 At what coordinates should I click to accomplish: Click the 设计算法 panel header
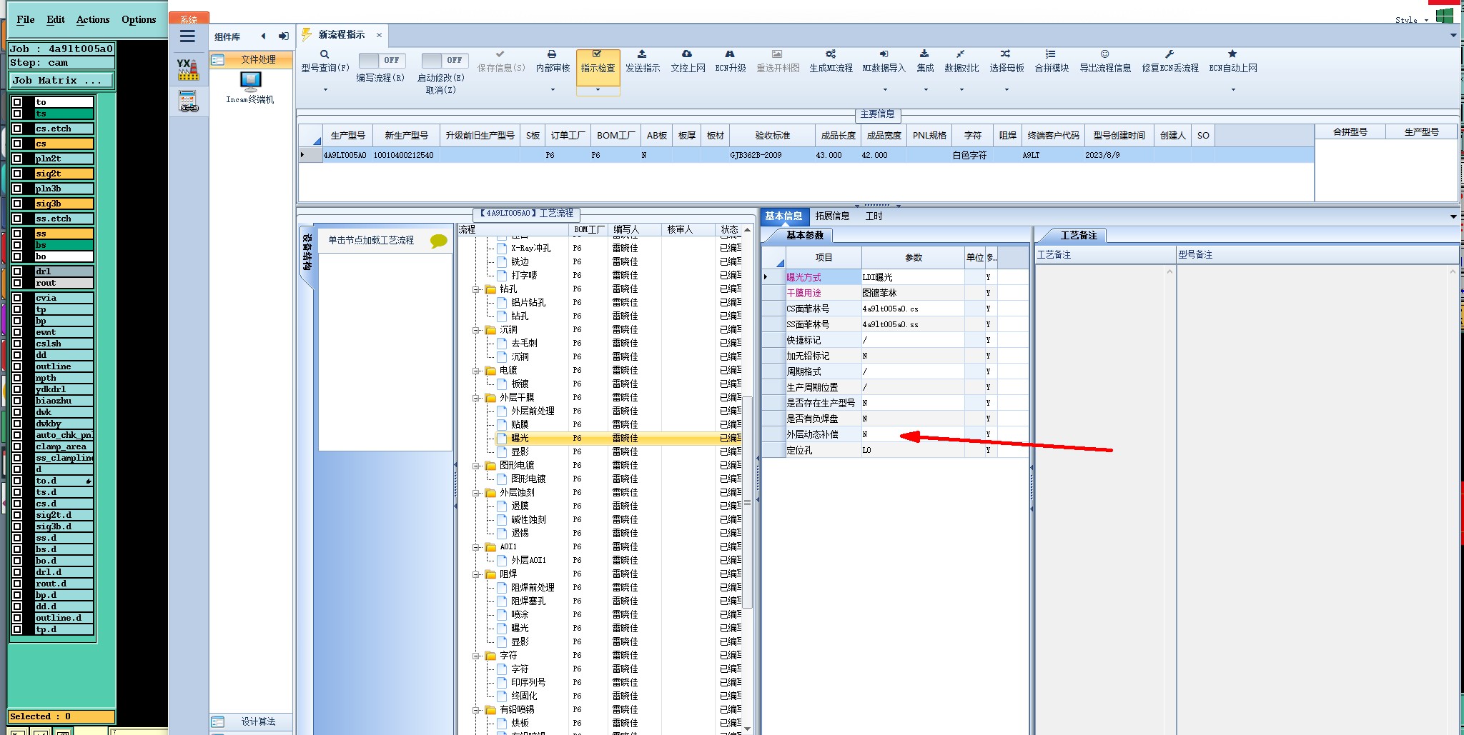252,721
